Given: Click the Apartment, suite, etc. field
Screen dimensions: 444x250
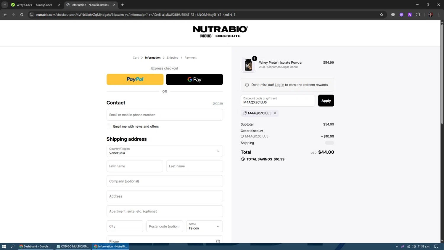Looking at the screenshot, I should (x=165, y=211).
